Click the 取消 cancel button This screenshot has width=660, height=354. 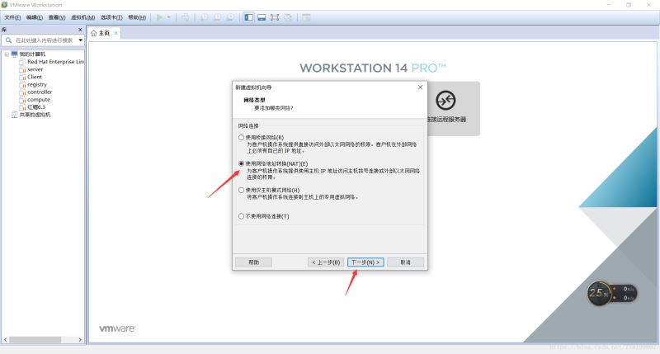(405, 262)
